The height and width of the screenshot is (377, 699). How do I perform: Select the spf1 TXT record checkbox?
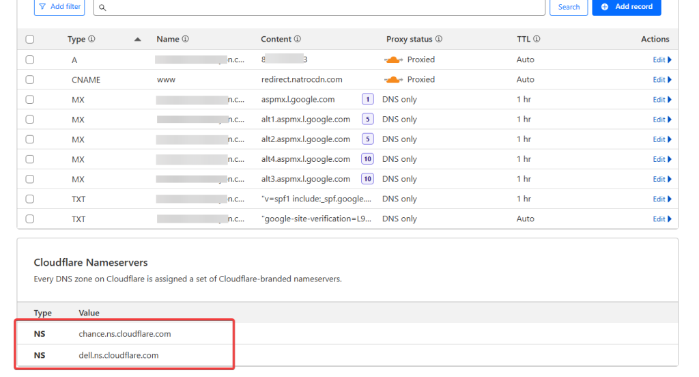(30, 199)
